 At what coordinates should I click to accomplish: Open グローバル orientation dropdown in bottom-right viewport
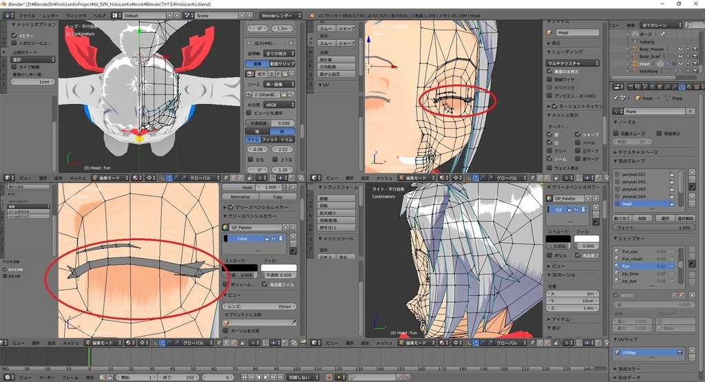pyautogui.click(x=512, y=343)
